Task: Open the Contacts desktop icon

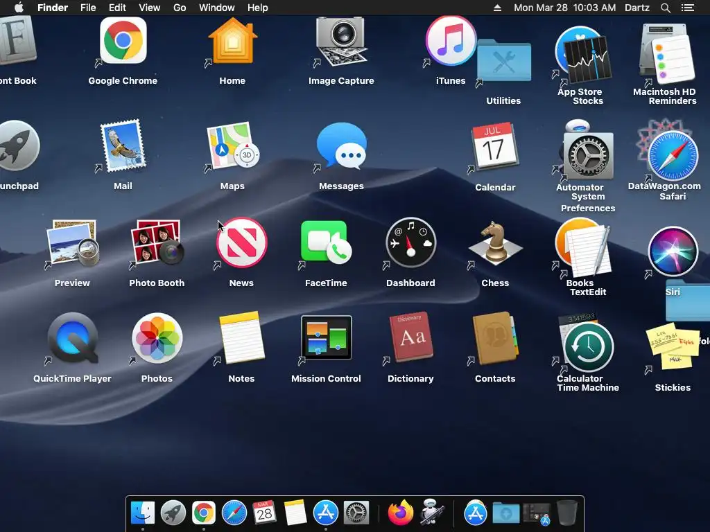Action: [x=495, y=338]
